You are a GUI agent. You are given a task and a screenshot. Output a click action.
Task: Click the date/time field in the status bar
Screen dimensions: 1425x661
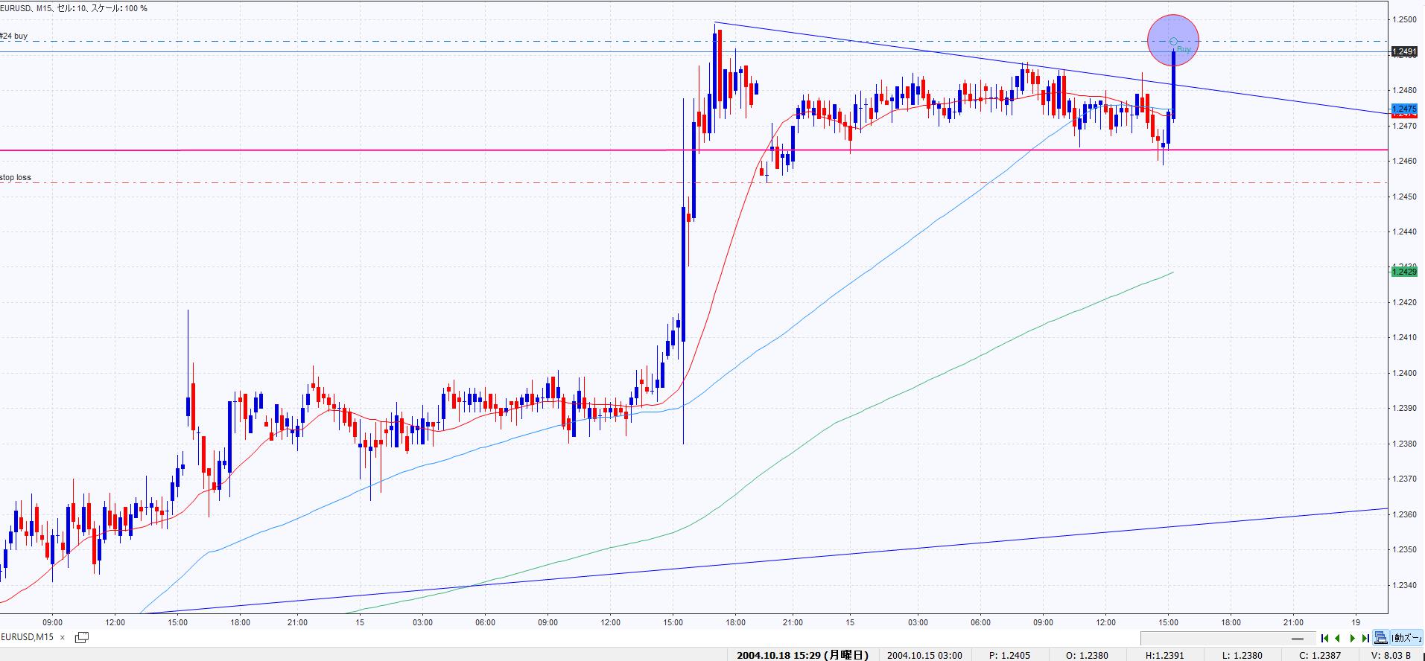pos(802,655)
